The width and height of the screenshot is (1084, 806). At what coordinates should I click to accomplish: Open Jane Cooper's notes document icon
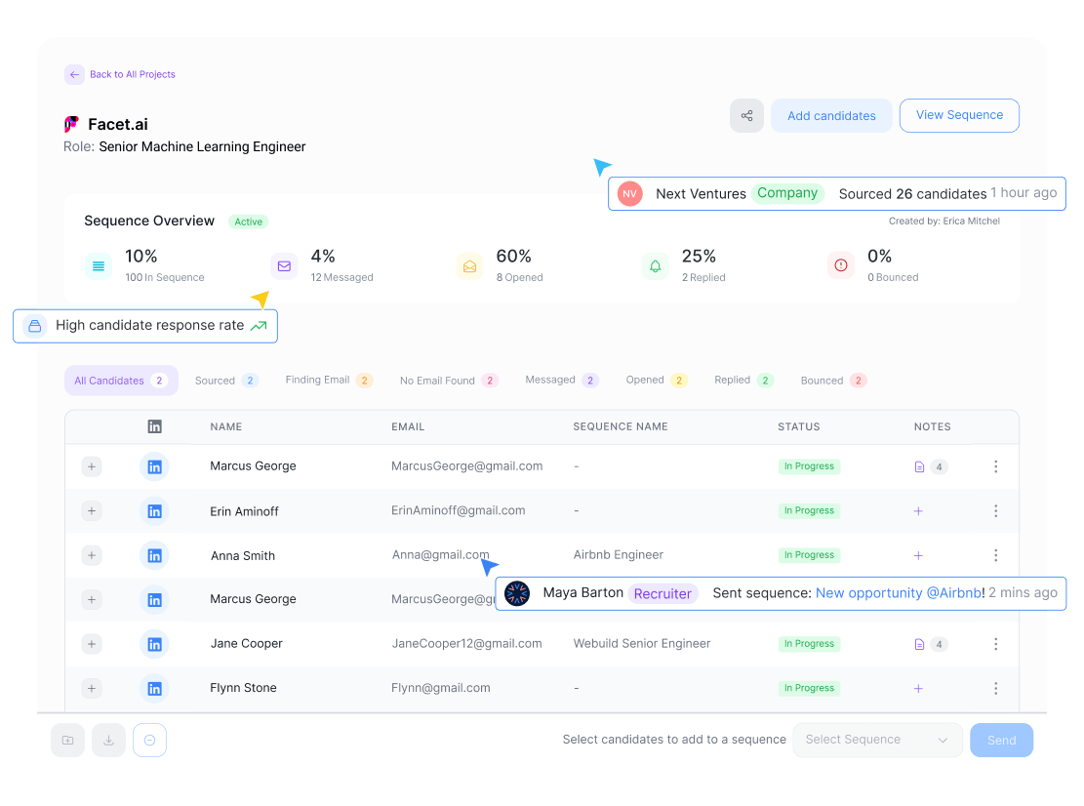pyautogui.click(x=919, y=644)
